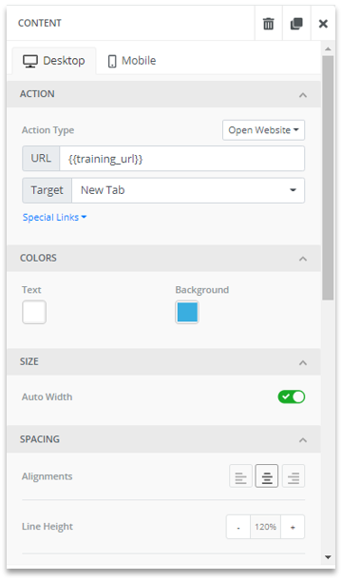
Task: Open the Special Links menu
Action: 54,218
